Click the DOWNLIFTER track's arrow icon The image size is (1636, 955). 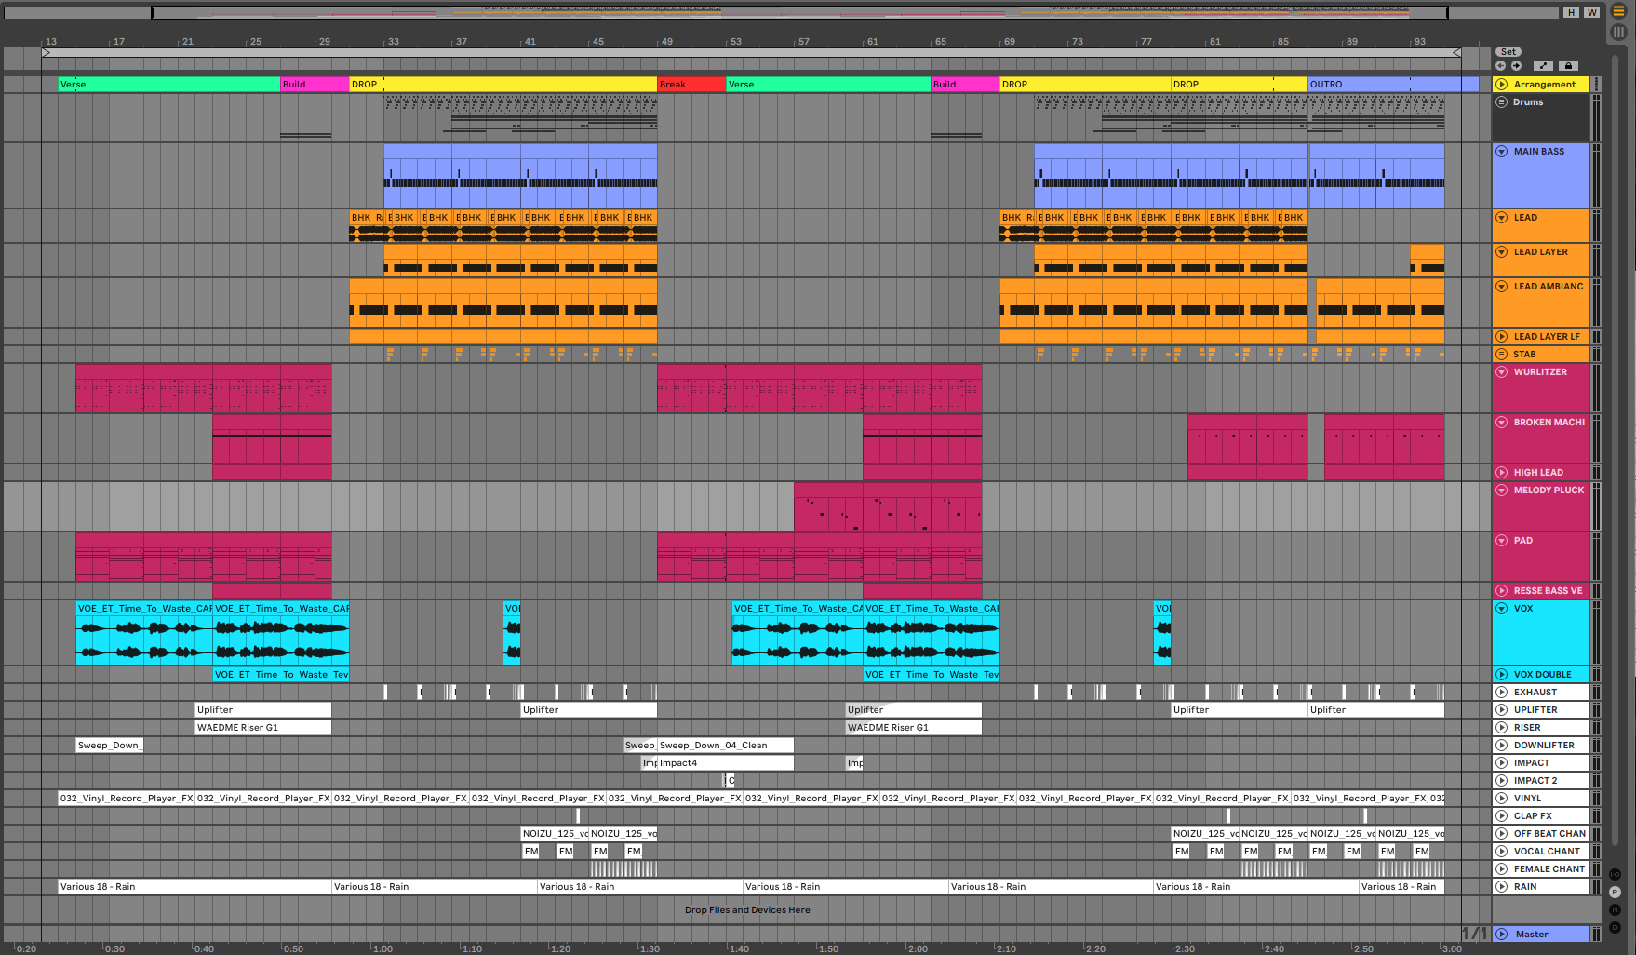click(1501, 746)
